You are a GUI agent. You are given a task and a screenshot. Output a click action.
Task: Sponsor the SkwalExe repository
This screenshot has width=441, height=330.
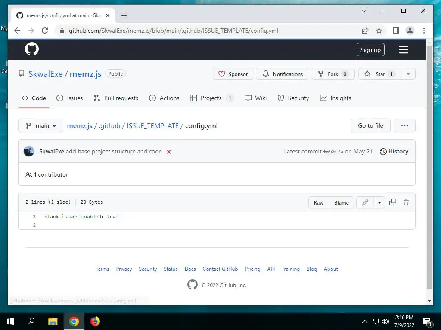point(233,74)
